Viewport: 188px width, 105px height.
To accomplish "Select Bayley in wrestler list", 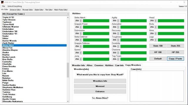I will pos(34,55).
